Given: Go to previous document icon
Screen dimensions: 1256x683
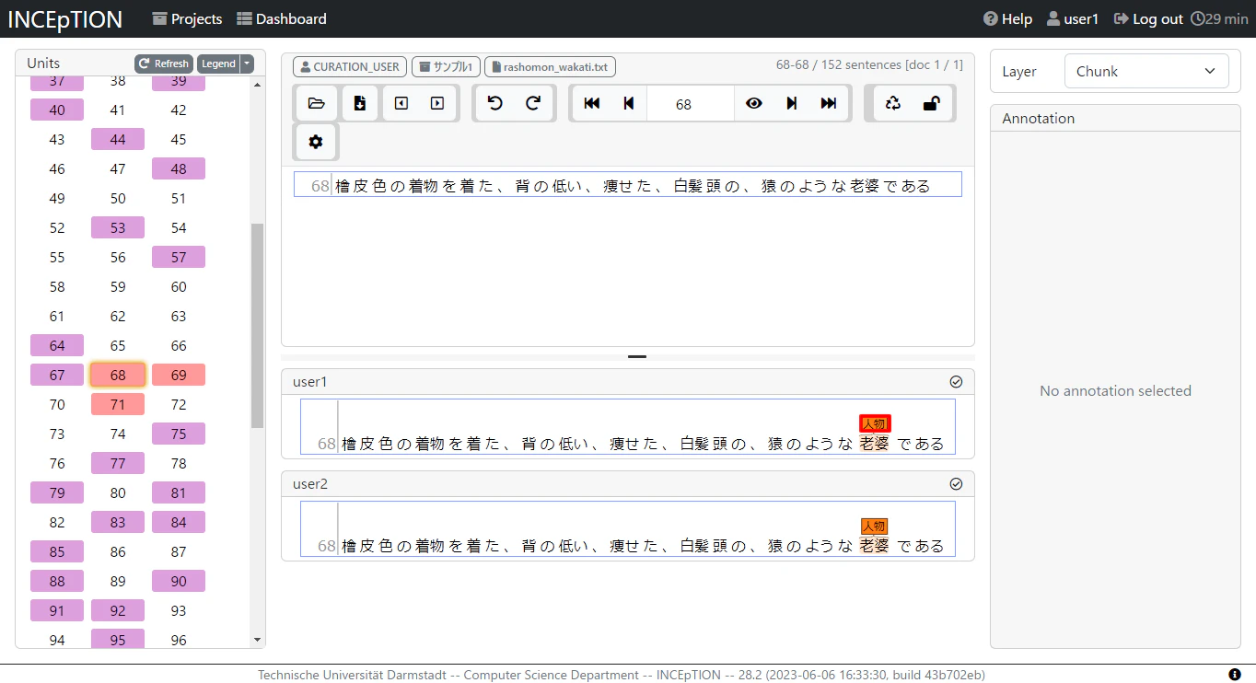Looking at the screenshot, I should tap(401, 103).
